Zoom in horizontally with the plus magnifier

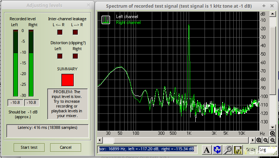click(259, 140)
